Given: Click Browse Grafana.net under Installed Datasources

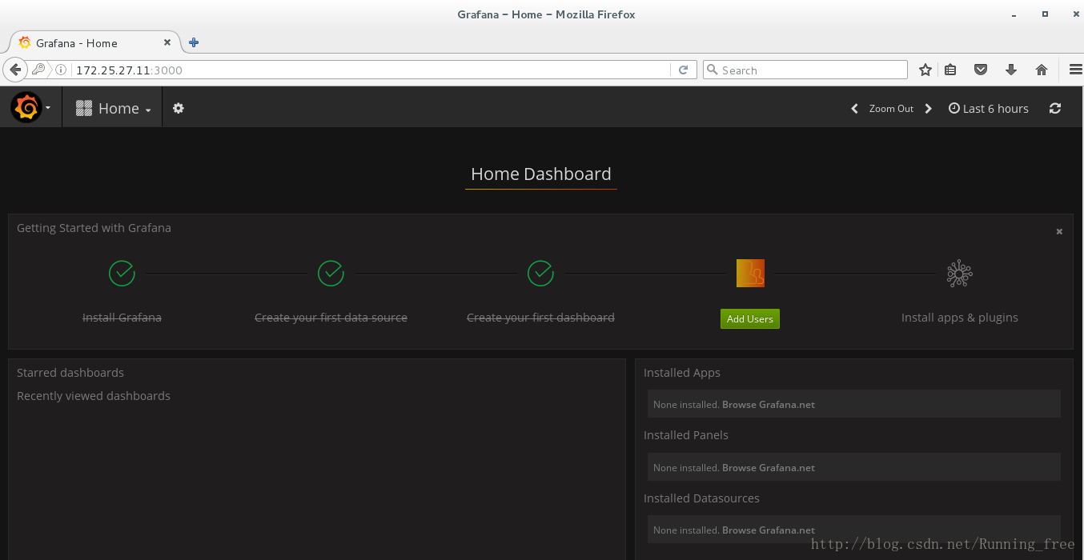Looking at the screenshot, I should pos(769,530).
